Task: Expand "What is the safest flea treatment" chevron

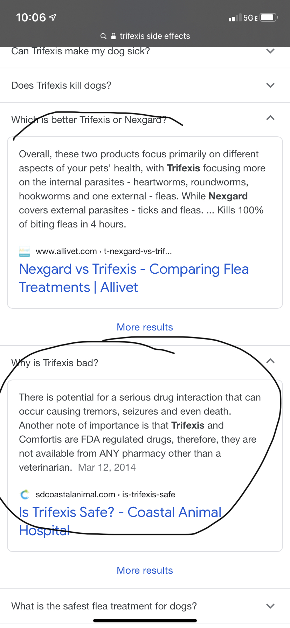Action: [270, 606]
